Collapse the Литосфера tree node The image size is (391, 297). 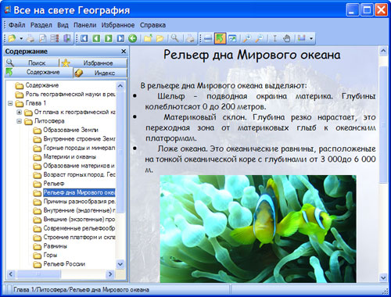[19, 121]
